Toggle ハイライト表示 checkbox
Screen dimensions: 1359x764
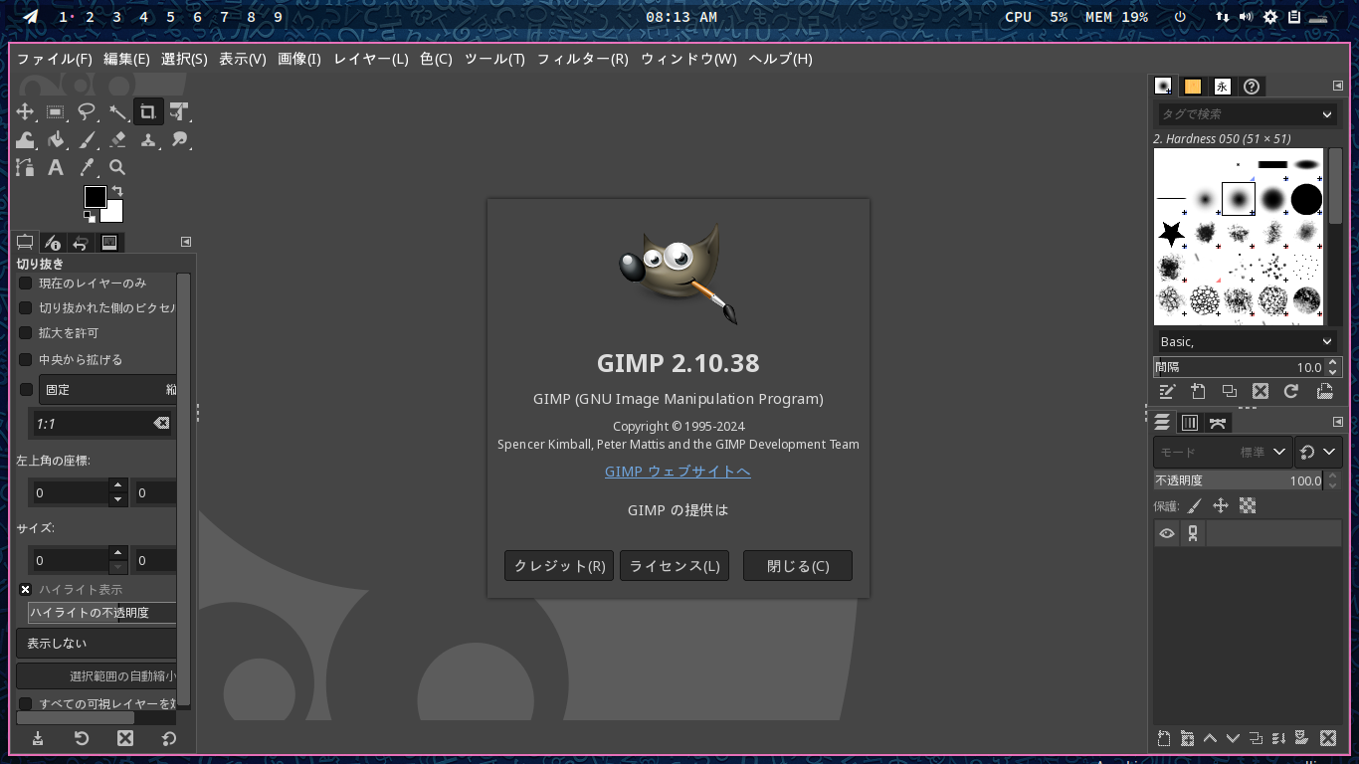[26, 590]
